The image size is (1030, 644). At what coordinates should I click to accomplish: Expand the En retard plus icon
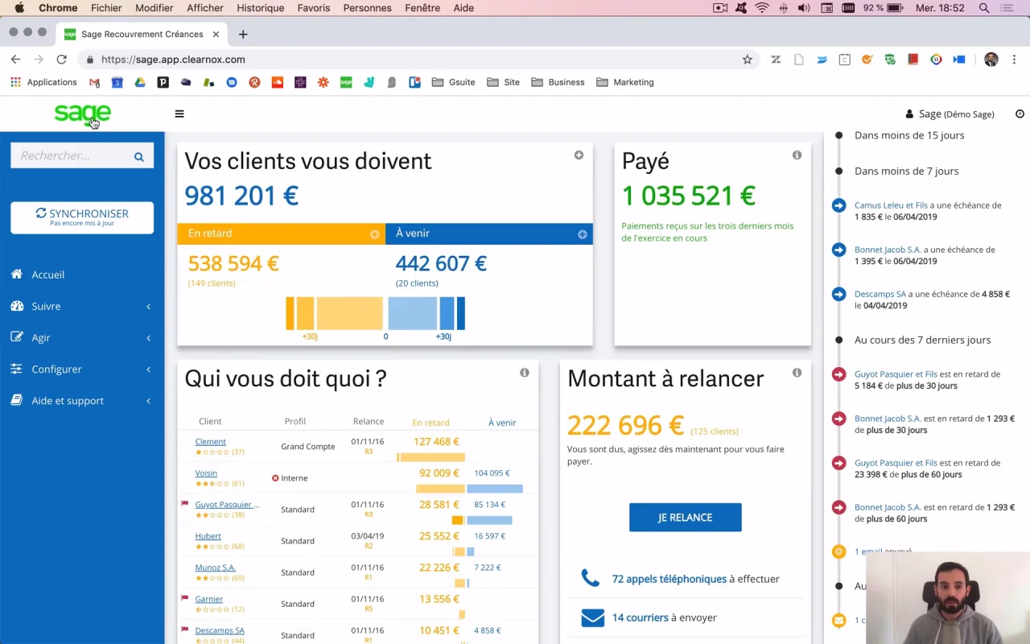point(374,234)
